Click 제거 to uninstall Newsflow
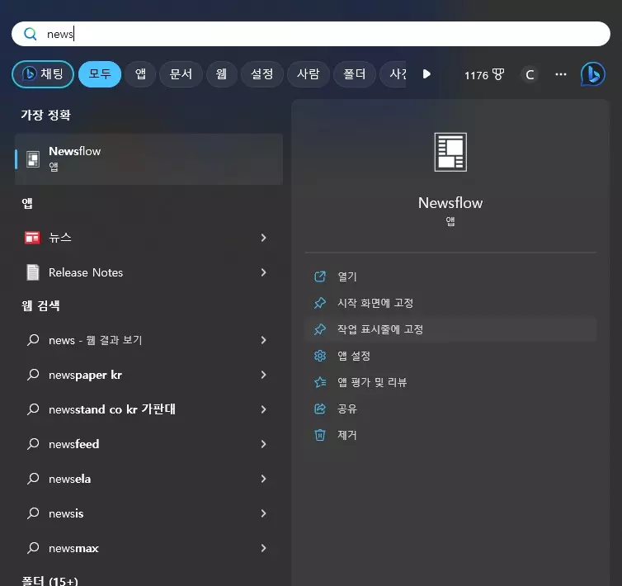 pos(450,435)
